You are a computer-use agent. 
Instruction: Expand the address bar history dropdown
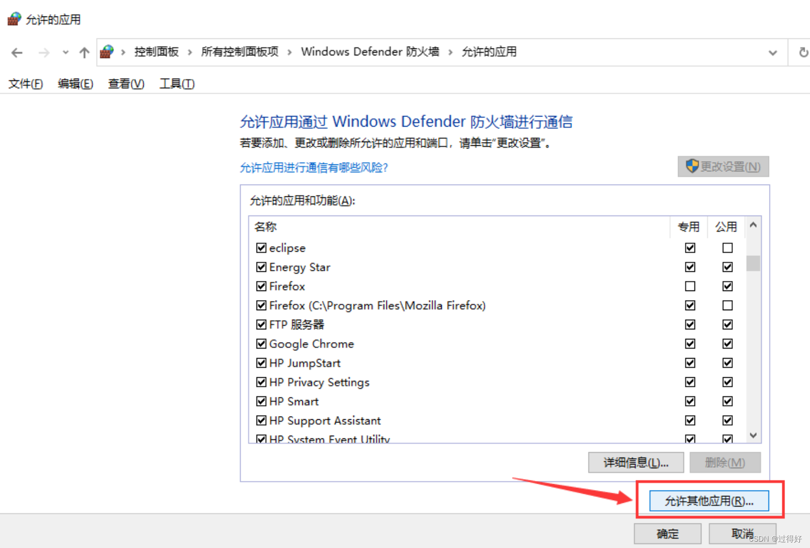[773, 53]
